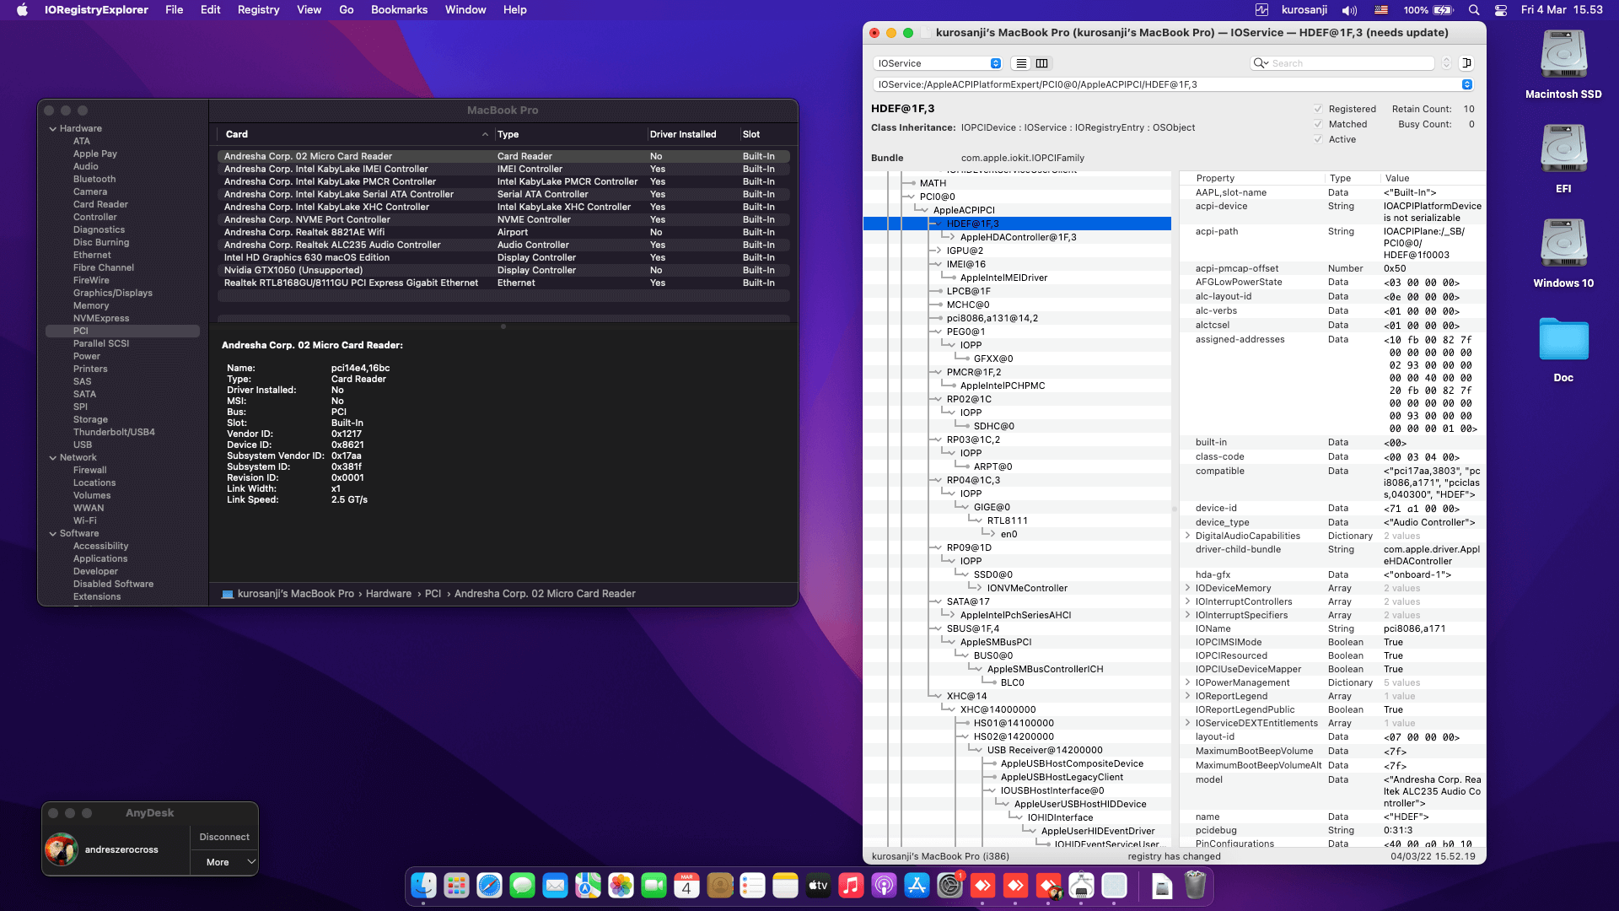Open AnyDesk from the Dock
The height and width of the screenshot is (911, 1619).
click(983, 887)
